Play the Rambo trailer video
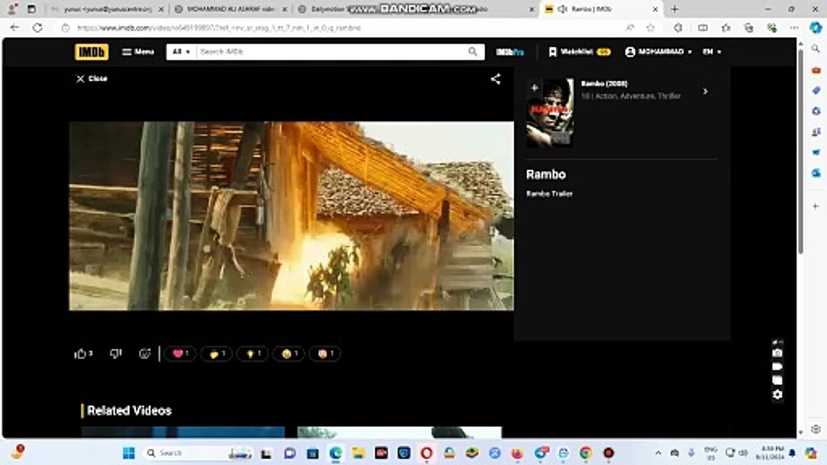Viewport: 827px width, 465px height. (291, 216)
